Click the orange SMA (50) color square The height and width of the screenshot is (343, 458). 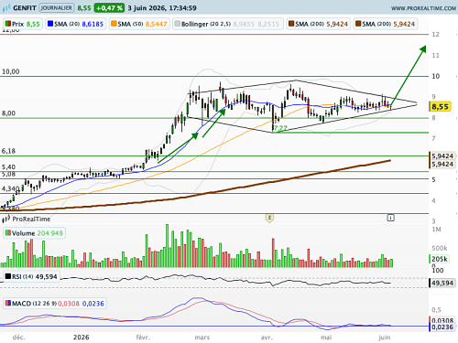coord(114,24)
